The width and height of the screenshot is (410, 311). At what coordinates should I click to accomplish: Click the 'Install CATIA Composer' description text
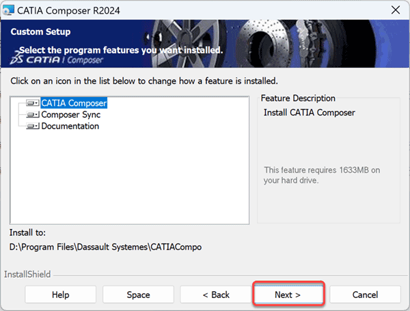coord(310,113)
